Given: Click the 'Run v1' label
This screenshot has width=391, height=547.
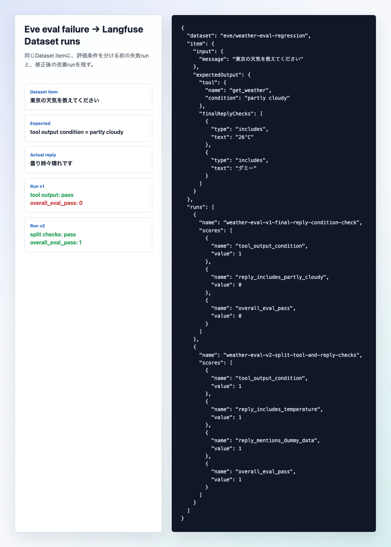Looking at the screenshot, I should click(x=37, y=186).
